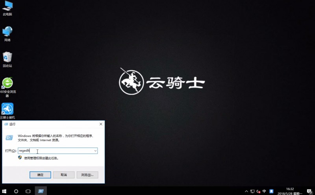Select the 云骑士装机 desktop shortcut
Image resolution: width=315 pixels, height=195 pixels.
pos(7,111)
